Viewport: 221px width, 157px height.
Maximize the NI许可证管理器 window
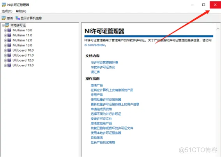[204, 5]
